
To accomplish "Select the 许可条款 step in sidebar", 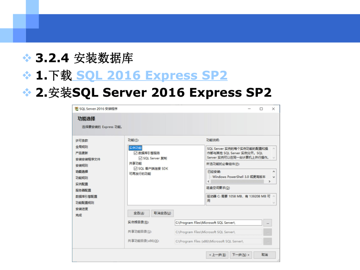I will [82, 141].
